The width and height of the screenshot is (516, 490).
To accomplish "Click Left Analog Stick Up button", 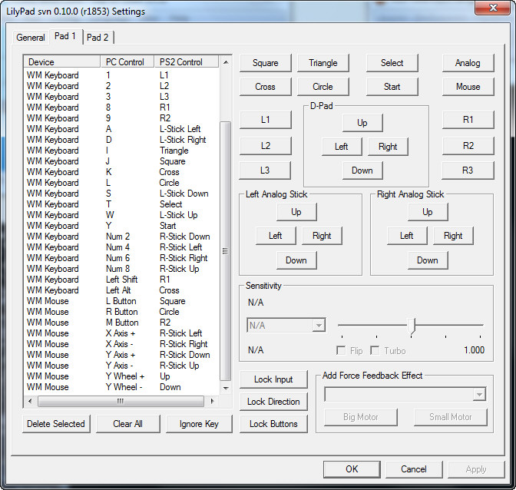I will 296,212.
